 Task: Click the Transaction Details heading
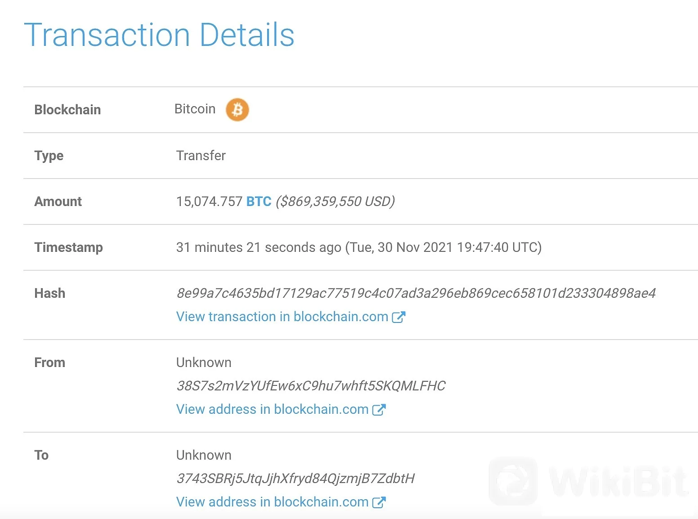click(x=159, y=35)
